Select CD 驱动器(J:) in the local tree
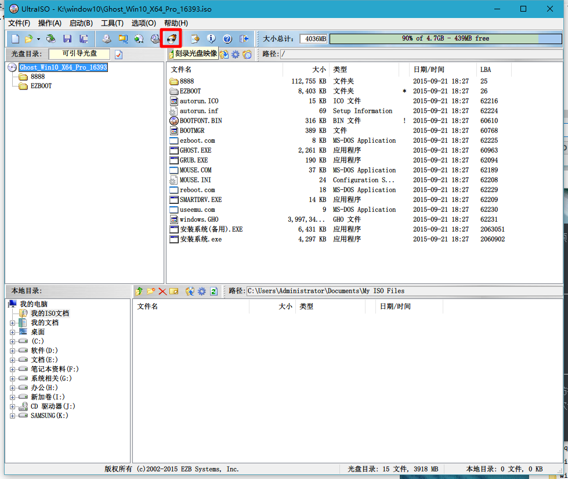Screen dimensions: 568x479 tap(53, 406)
